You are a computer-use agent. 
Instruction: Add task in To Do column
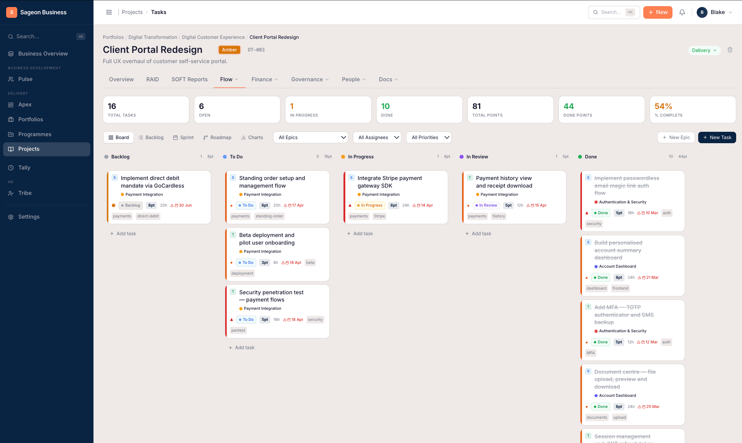pos(241,348)
